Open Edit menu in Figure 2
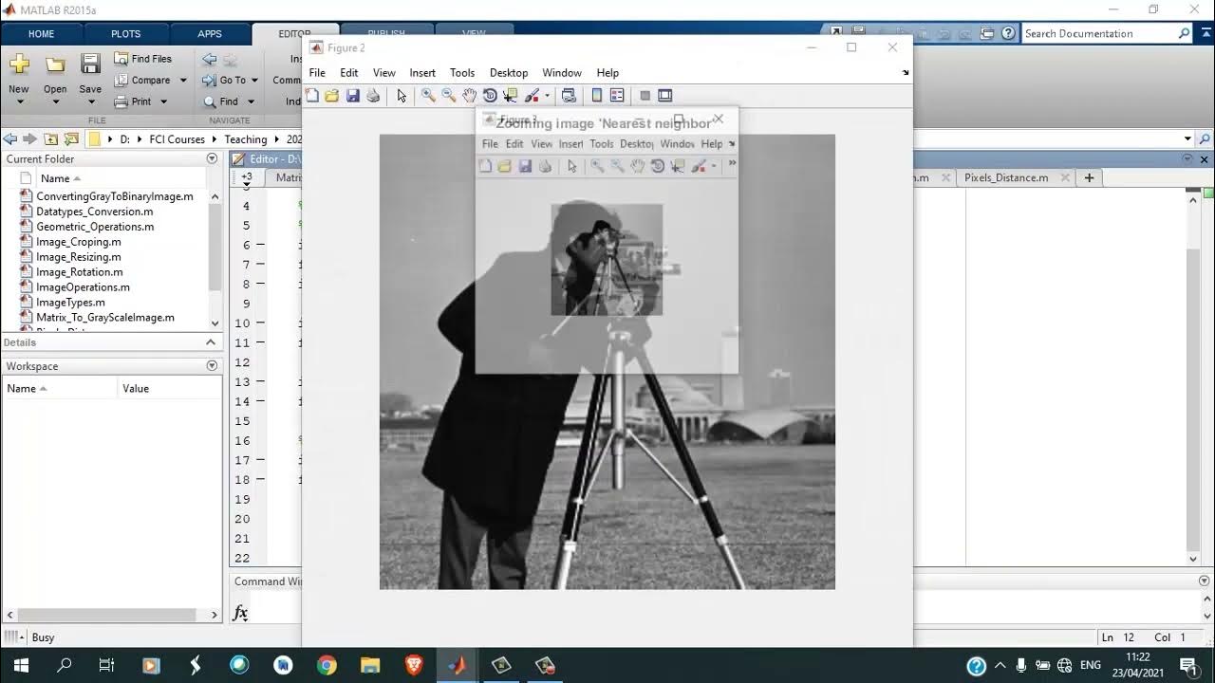The image size is (1215, 683). [349, 73]
